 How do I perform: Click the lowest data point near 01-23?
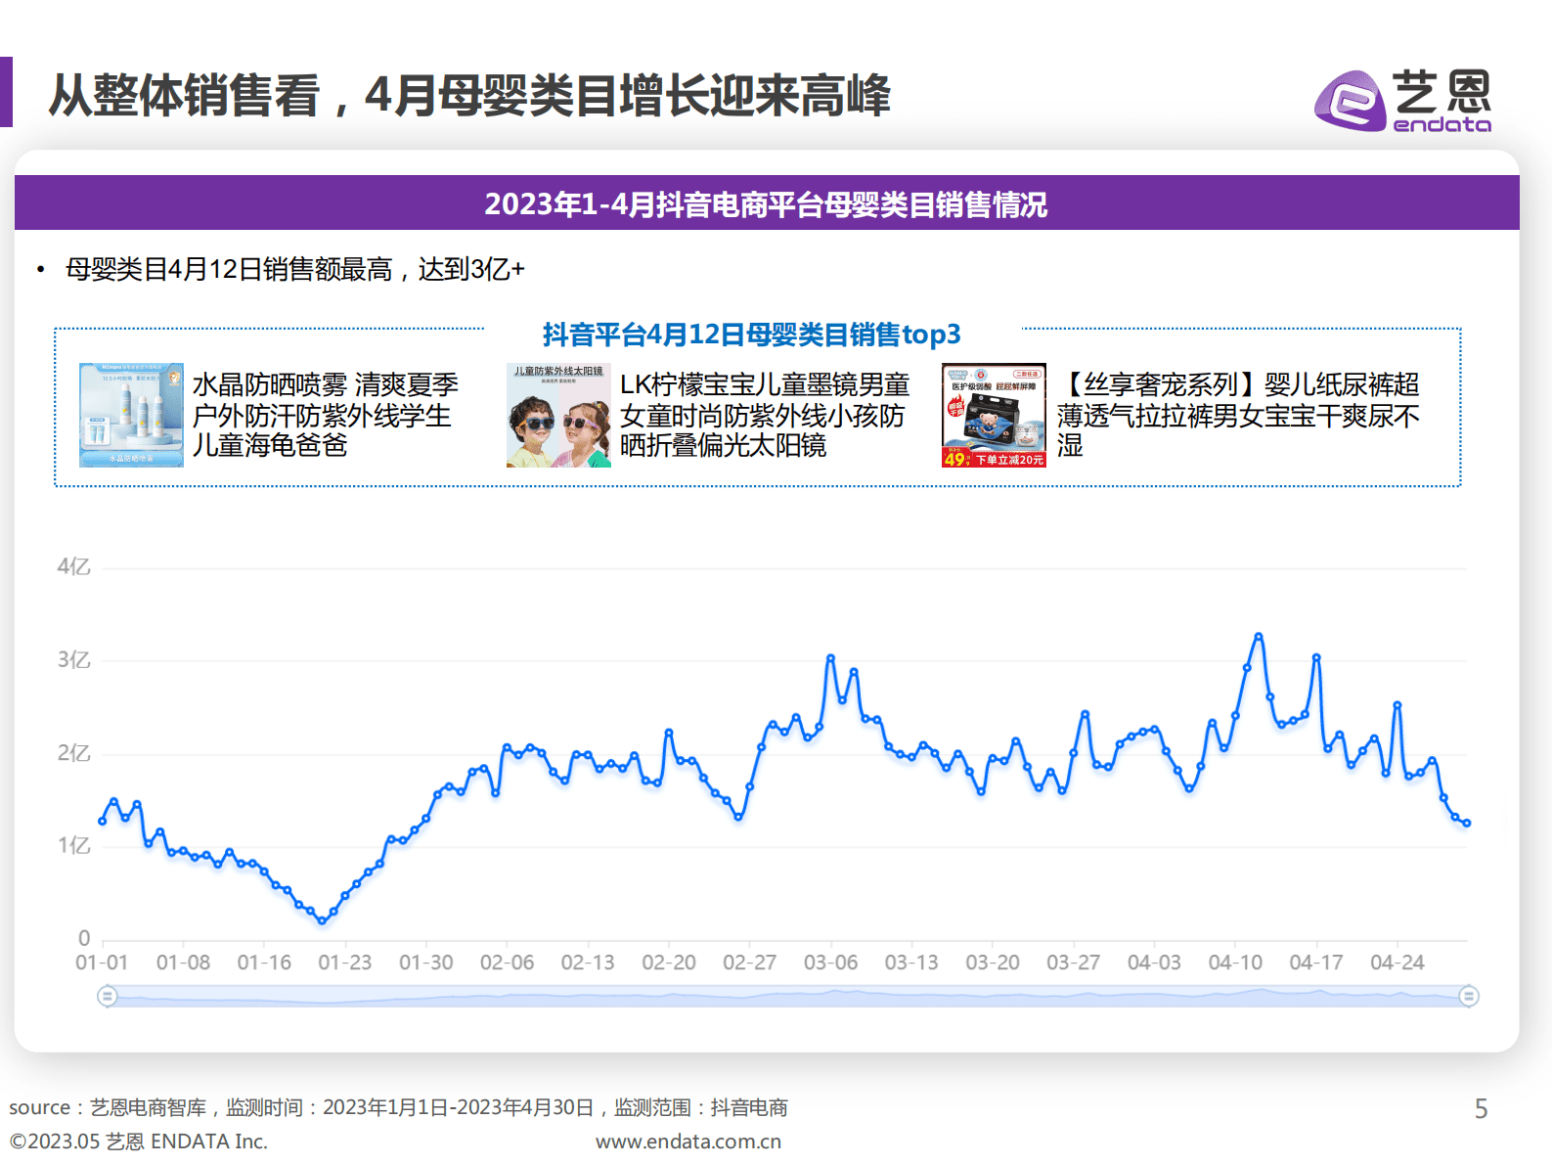click(x=322, y=920)
